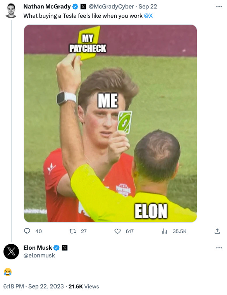Open the Sep 22 tweet date link
This screenshot has height=295, width=227.
point(148,7)
